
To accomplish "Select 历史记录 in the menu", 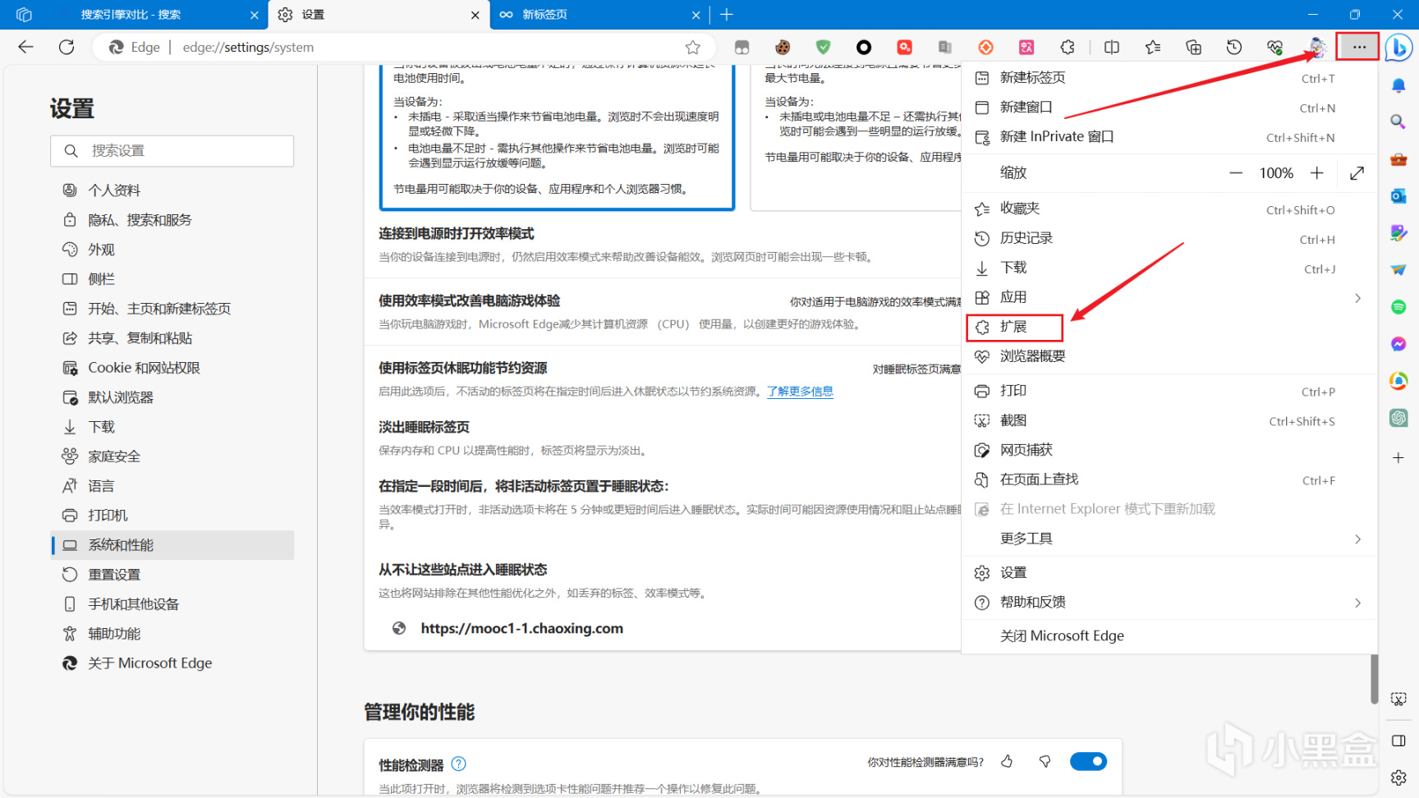I will [x=1169, y=239].
